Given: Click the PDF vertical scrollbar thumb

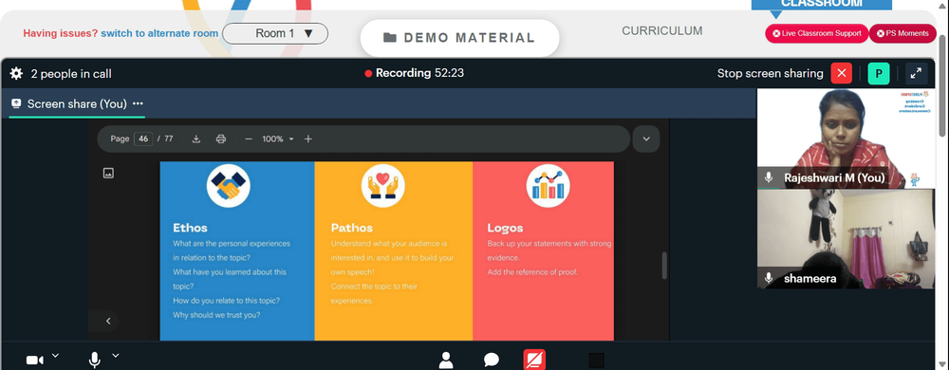Looking at the screenshot, I should click(x=664, y=266).
